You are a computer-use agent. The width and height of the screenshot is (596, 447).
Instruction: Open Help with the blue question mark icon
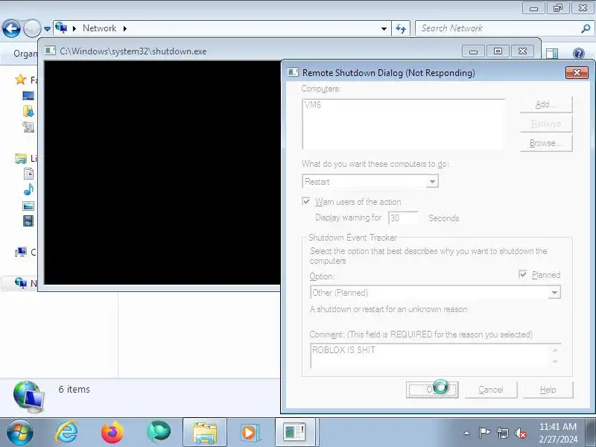(x=579, y=54)
